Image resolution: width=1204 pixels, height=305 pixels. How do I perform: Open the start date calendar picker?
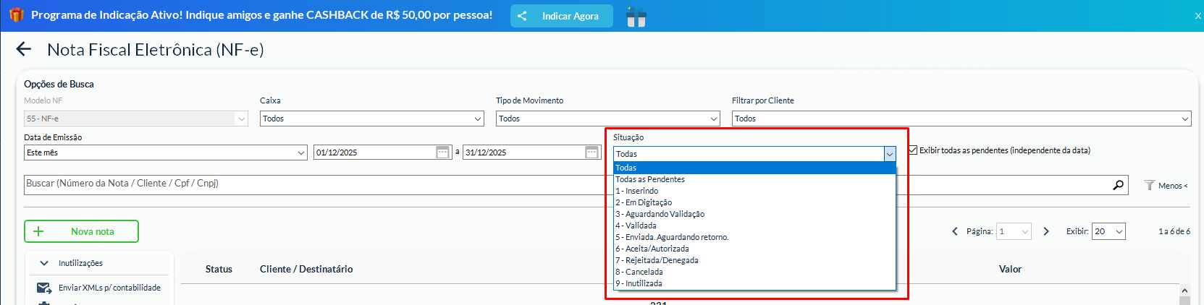[443, 152]
